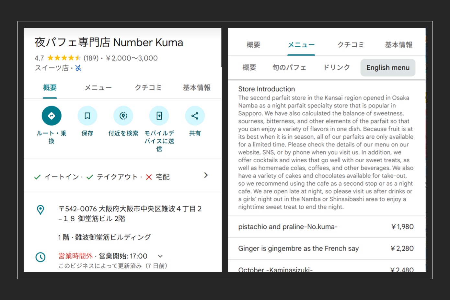
Task: Select the 旬のパフェ menu category
Action: 289,67
